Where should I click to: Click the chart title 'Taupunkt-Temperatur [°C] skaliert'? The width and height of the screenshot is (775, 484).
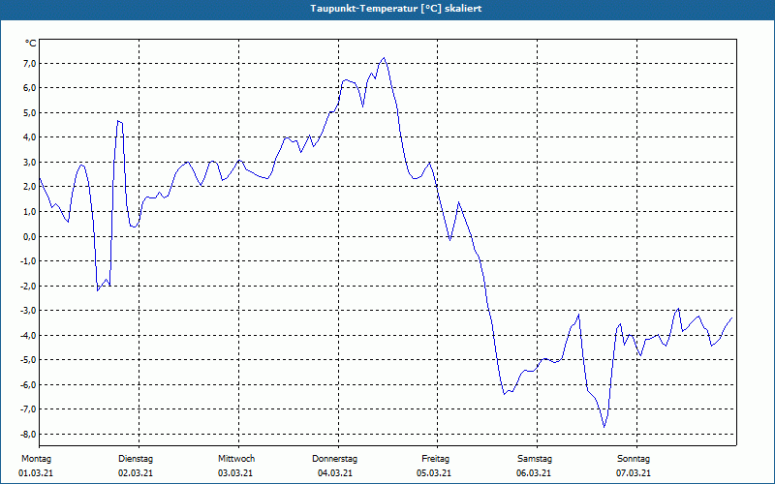coord(396,9)
